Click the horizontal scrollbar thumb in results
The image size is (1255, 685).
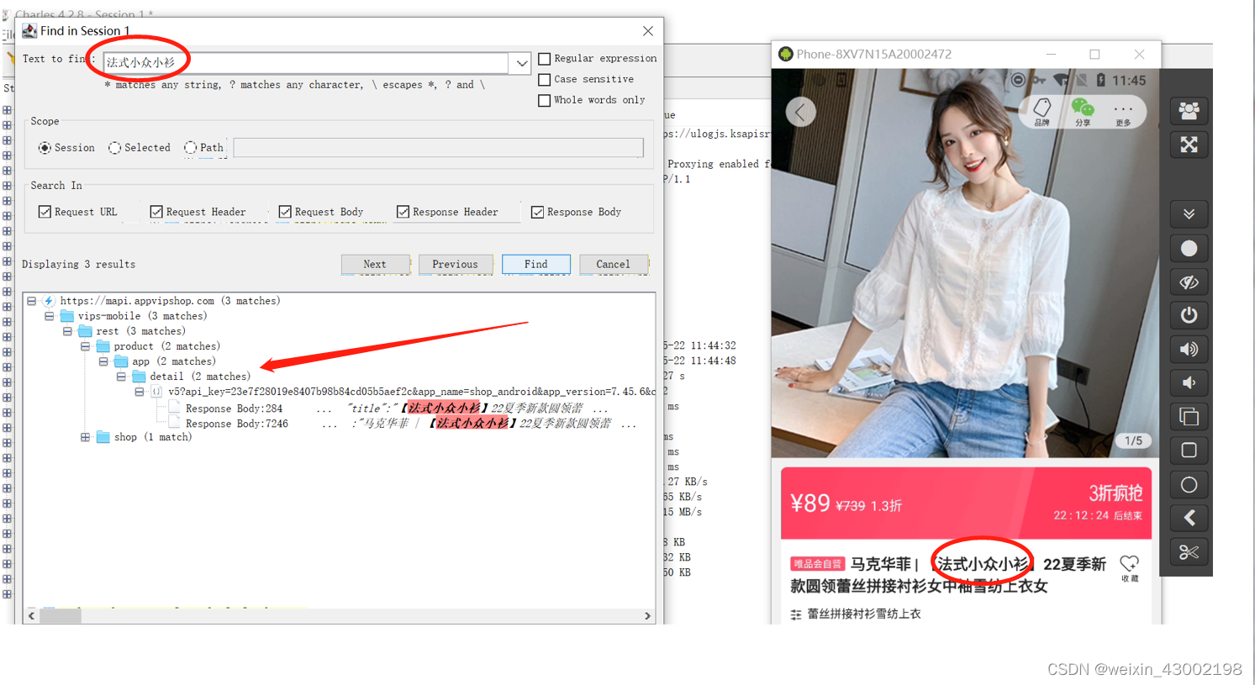coord(61,616)
